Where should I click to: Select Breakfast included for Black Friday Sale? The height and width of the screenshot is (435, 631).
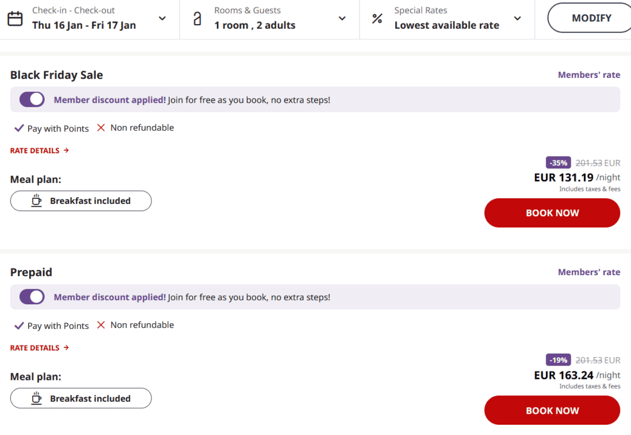click(81, 201)
